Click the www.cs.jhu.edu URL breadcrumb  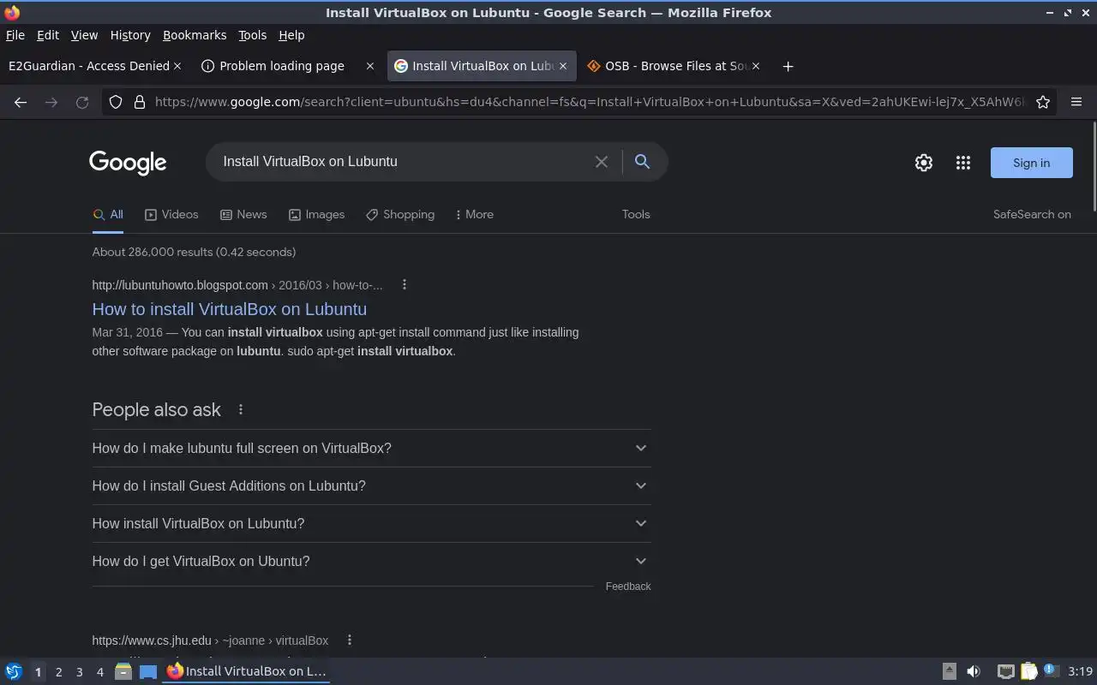210,640
